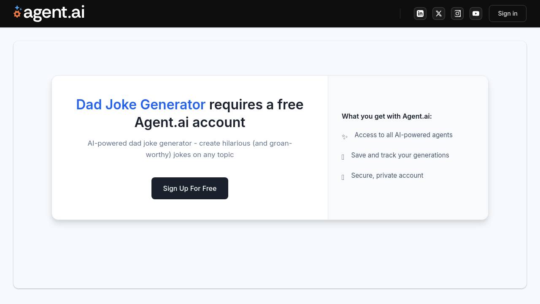Click the icon beside Save and track

tap(343, 157)
